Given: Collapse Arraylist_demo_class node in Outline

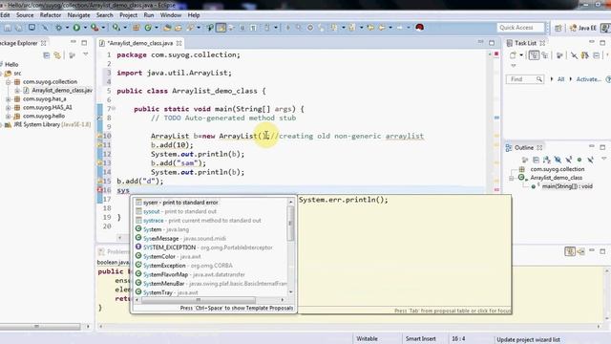Looking at the screenshot, I should tap(512, 178).
